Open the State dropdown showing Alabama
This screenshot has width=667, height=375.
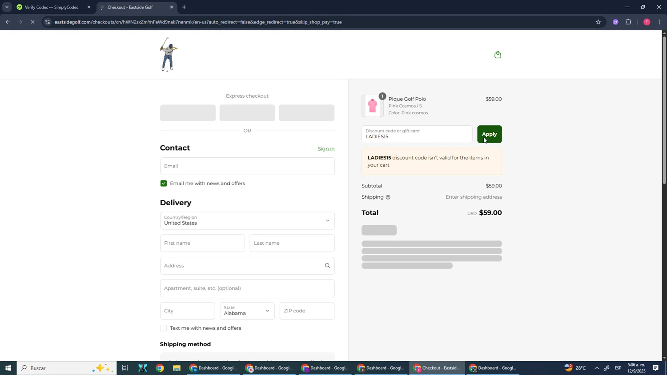247,311
